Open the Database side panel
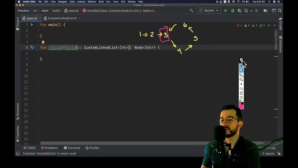 point(280,44)
